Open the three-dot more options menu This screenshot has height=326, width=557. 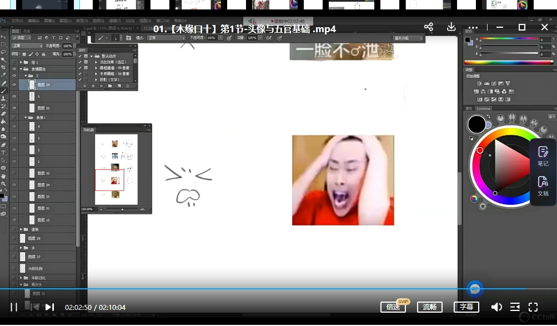tap(473, 27)
